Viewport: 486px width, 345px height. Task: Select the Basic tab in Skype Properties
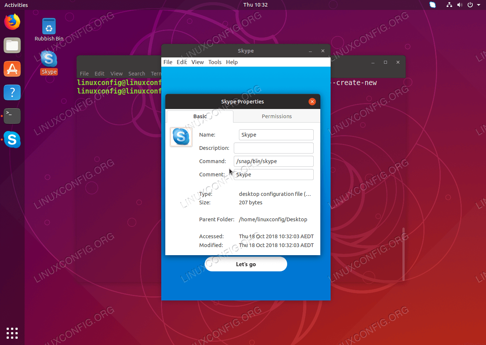tap(200, 116)
